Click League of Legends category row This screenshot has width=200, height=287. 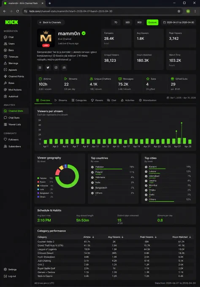pos(115,249)
